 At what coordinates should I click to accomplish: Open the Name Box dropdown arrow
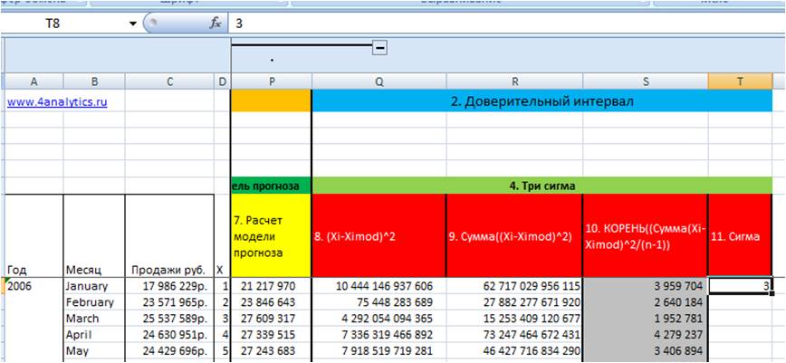point(133,24)
